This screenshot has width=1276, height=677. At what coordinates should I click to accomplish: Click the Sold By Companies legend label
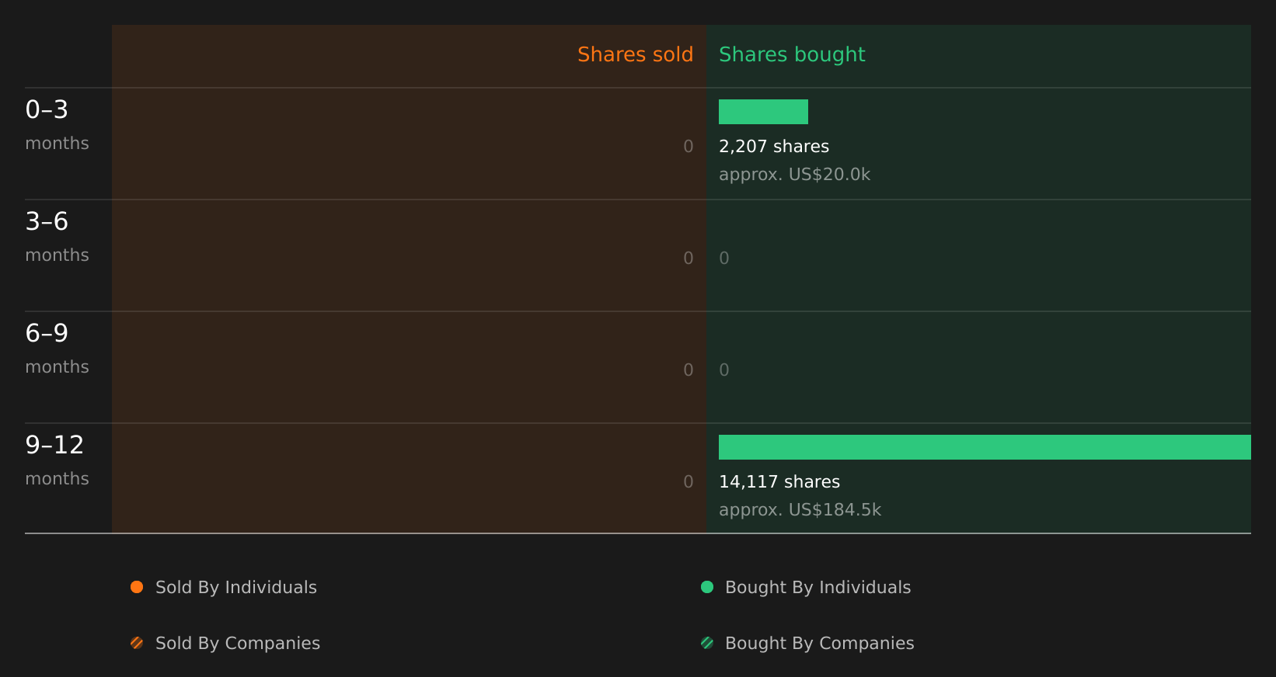point(238,643)
